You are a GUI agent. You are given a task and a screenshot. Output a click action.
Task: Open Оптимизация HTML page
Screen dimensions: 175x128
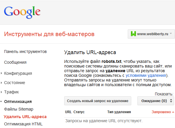point(23,124)
